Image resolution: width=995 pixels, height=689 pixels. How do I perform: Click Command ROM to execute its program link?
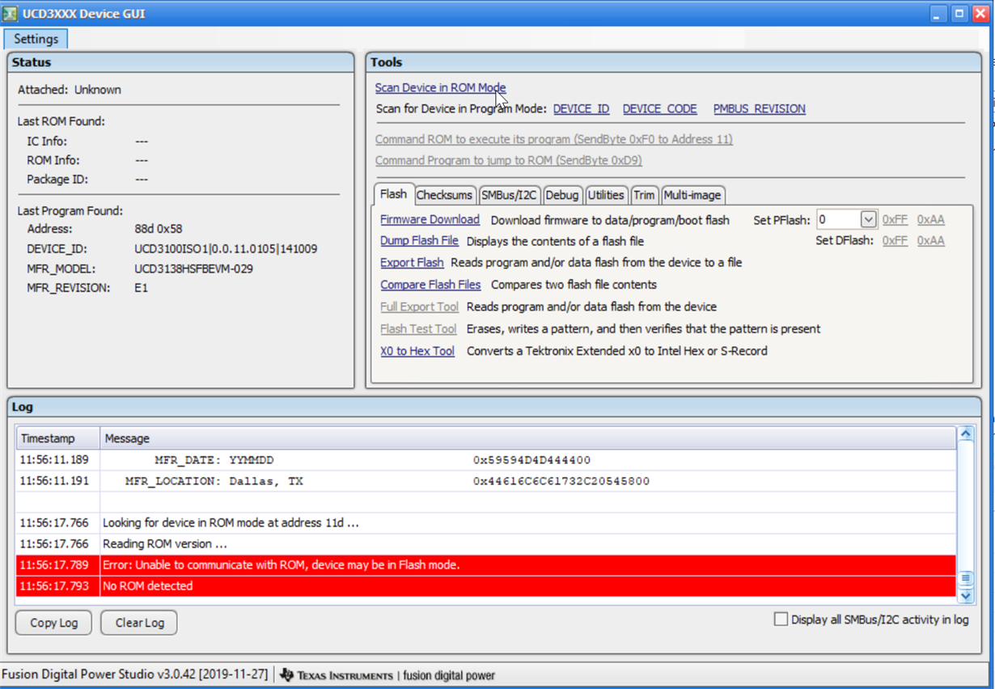point(554,139)
